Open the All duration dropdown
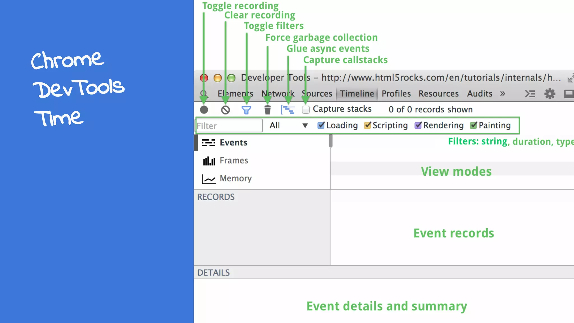This screenshot has width=574, height=323. 289,125
